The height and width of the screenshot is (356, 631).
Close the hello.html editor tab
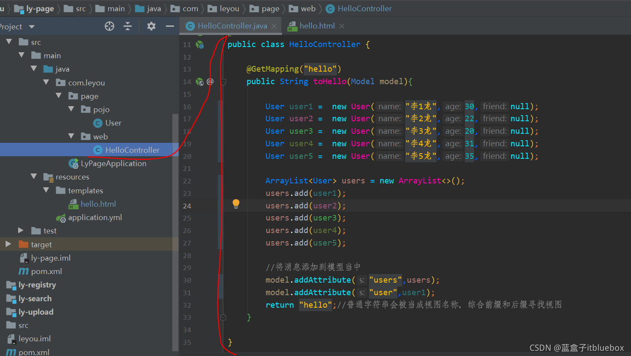tap(342, 26)
